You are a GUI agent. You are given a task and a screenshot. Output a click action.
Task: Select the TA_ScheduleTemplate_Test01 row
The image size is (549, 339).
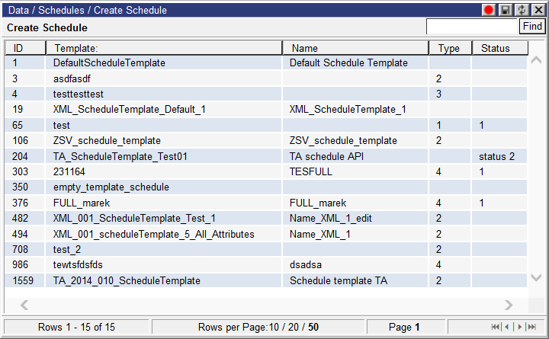(x=120, y=156)
